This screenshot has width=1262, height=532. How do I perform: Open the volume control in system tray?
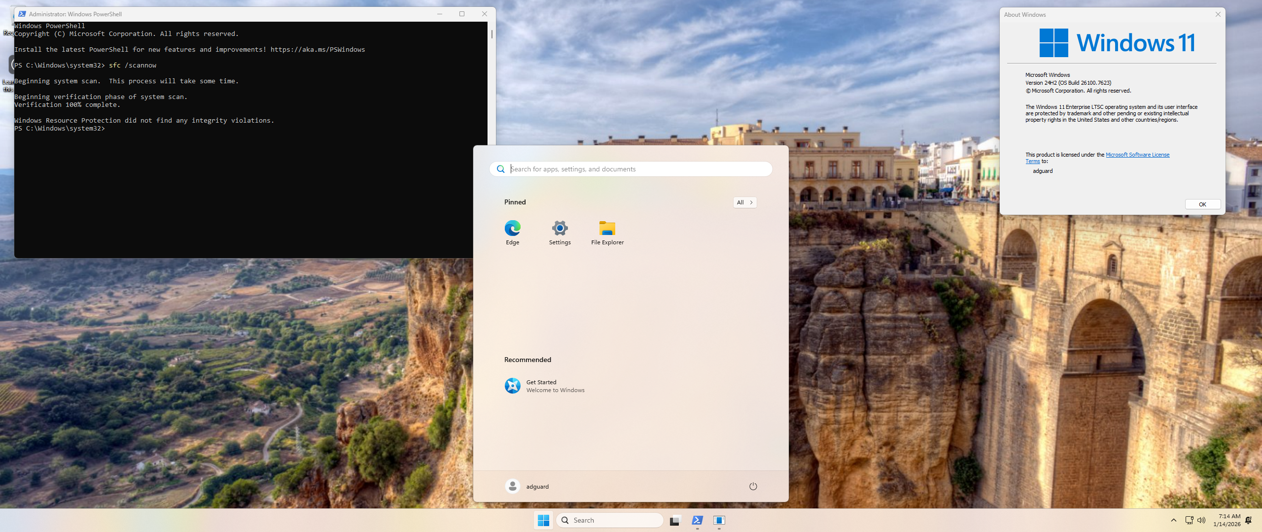click(x=1201, y=520)
